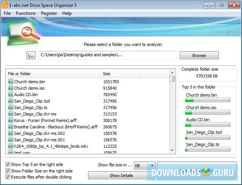The height and width of the screenshot is (185, 242).
Task: Select Korus - Furian (Format Remix).aiff
Action: click(x=46, y=120)
